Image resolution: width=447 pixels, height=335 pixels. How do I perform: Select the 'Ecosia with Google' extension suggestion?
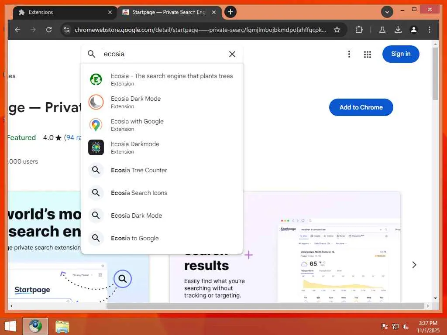(x=162, y=125)
